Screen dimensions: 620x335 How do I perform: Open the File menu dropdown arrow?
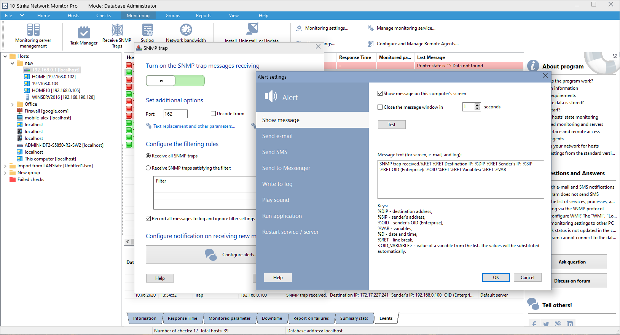22,16
